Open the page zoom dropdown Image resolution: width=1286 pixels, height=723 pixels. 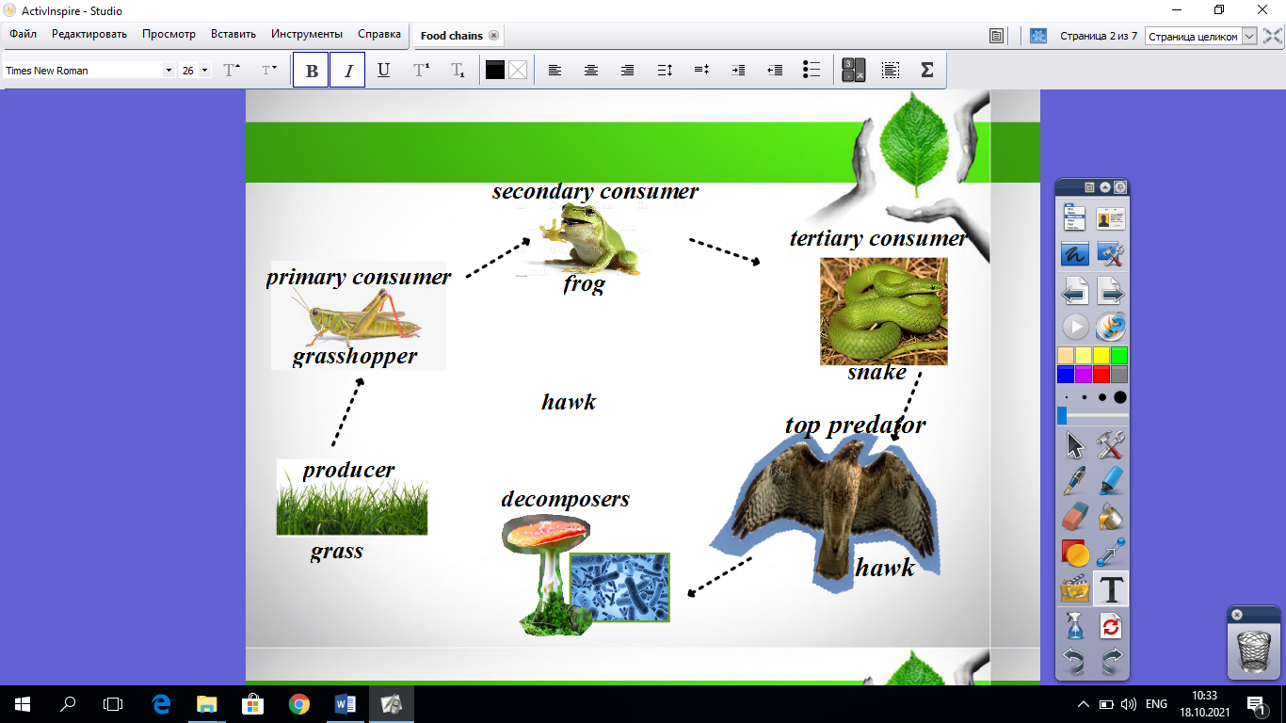[1249, 36]
